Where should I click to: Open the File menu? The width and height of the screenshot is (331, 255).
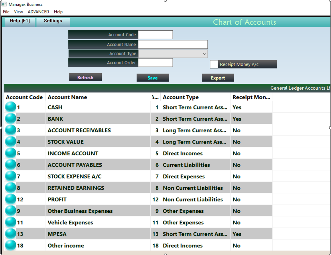click(6, 12)
